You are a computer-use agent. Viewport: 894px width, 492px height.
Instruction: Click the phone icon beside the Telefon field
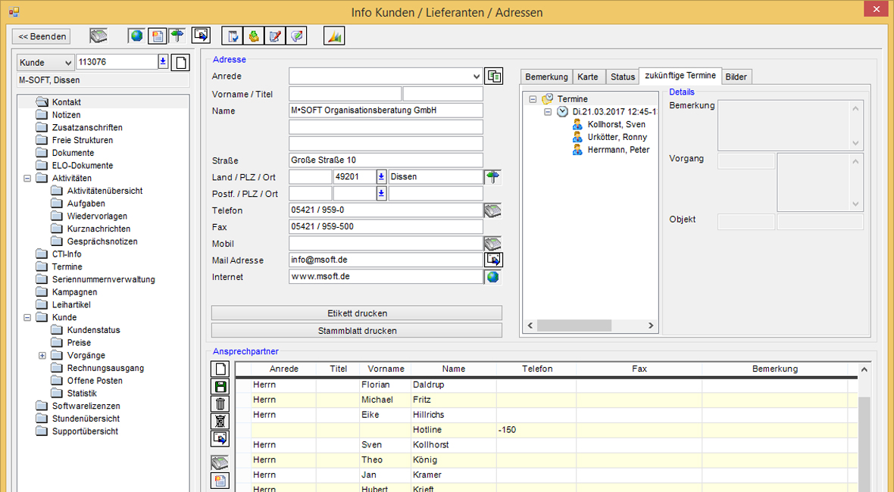click(493, 210)
